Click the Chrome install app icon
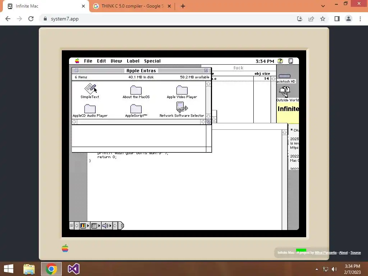 click(x=300, y=19)
